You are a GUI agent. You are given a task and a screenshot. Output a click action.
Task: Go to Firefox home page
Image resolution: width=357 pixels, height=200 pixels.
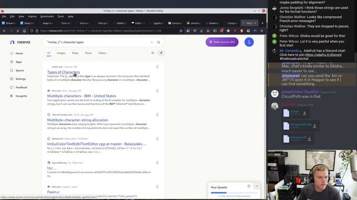(25, 31)
